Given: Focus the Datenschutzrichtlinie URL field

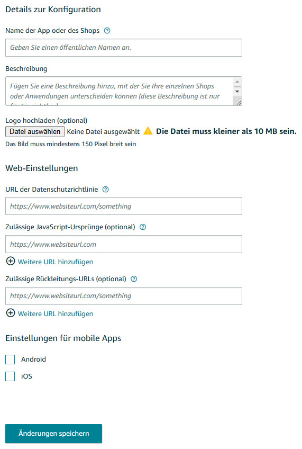Looking at the screenshot, I should 124,206.
